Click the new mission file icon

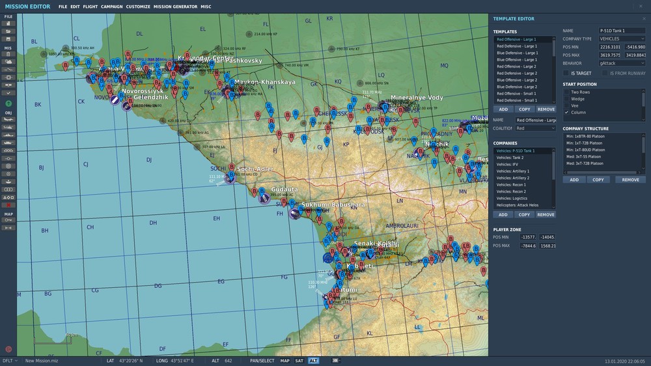pos(8,23)
